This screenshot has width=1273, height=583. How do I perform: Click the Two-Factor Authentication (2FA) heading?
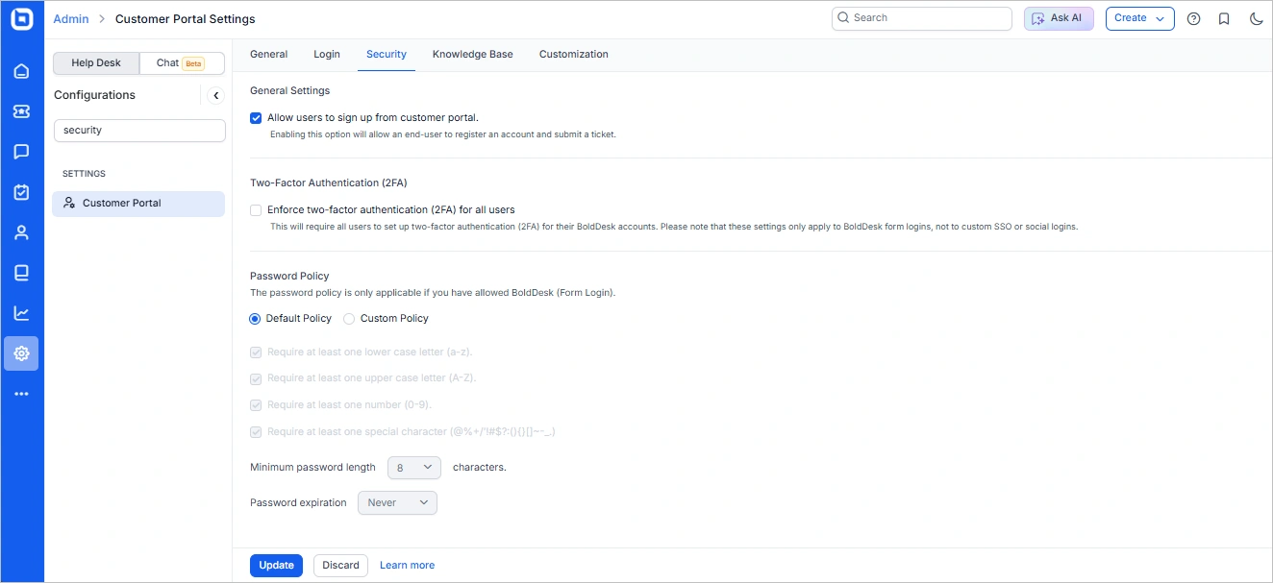(329, 182)
